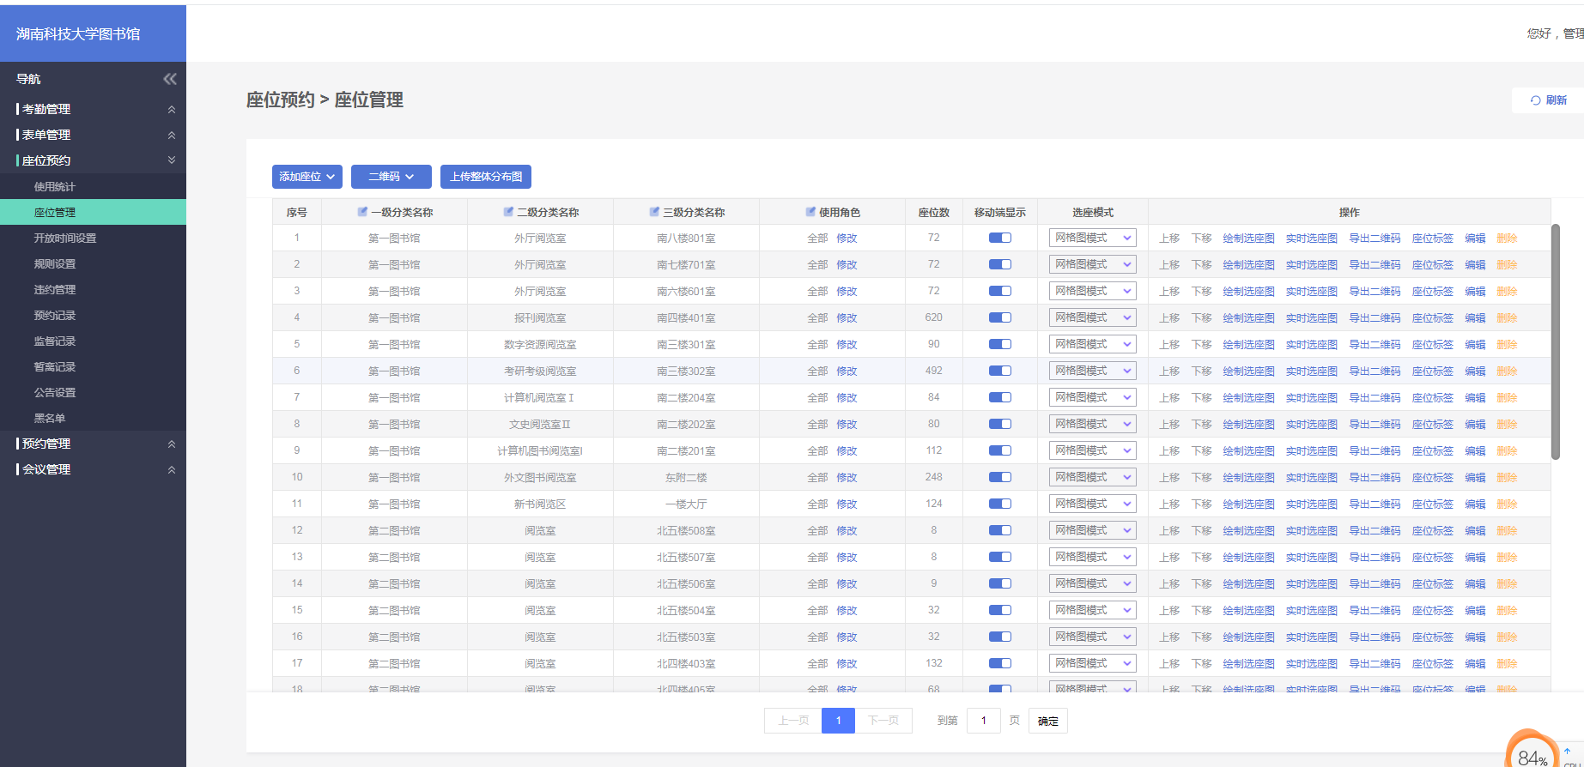Click the 84% CPU usage widget
The height and width of the screenshot is (767, 1584).
coord(1532,752)
